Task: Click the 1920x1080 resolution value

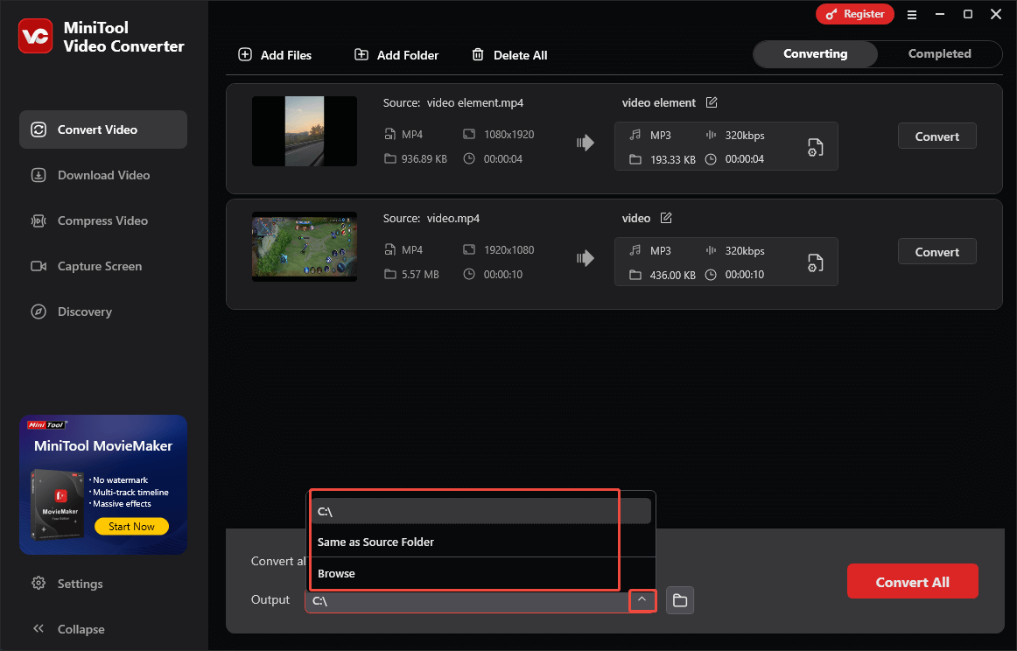Action: [x=509, y=249]
